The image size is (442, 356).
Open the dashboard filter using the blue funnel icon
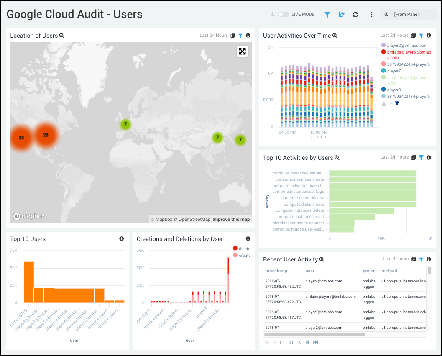click(x=327, y=14)
